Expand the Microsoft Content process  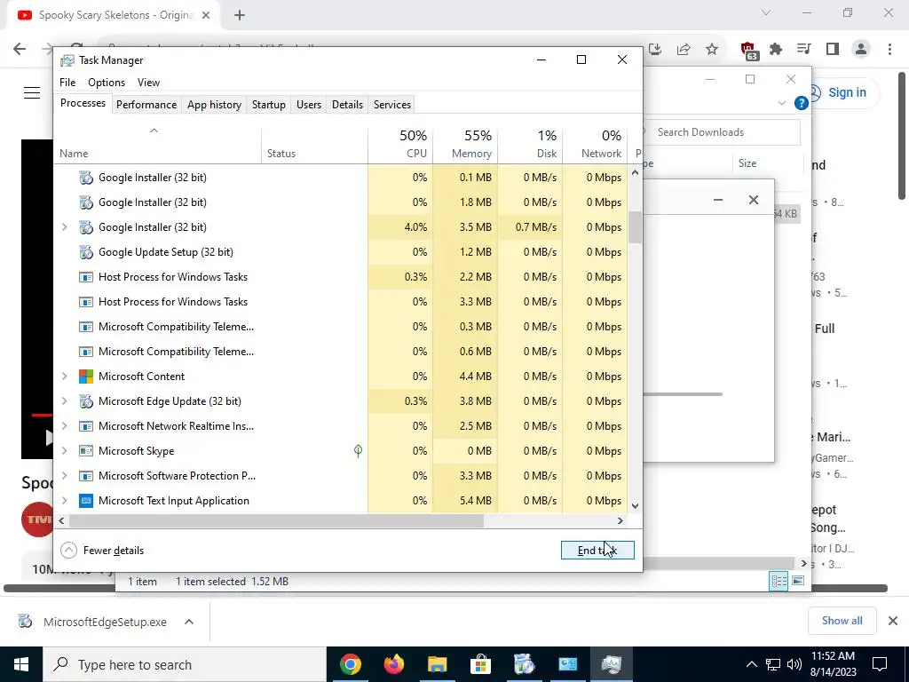(64, 377)
